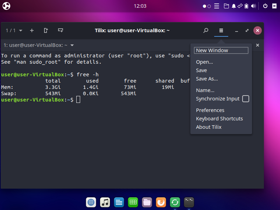Click the network arrows tray icon
This screenshot has width=280, height=210.
(240, 6)
